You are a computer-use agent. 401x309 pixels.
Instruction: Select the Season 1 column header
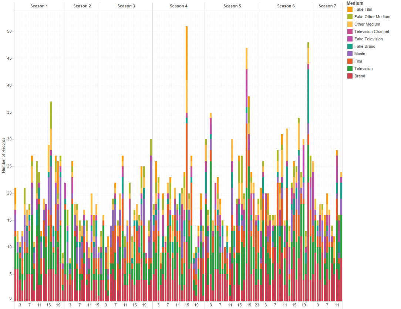[39, 6]
